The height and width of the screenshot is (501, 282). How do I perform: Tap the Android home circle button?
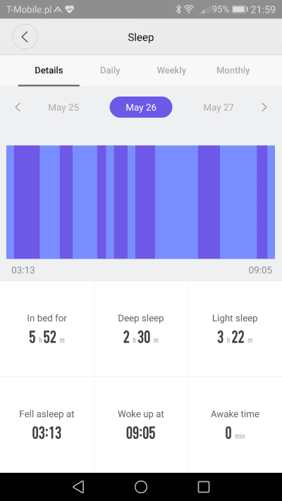141,487
